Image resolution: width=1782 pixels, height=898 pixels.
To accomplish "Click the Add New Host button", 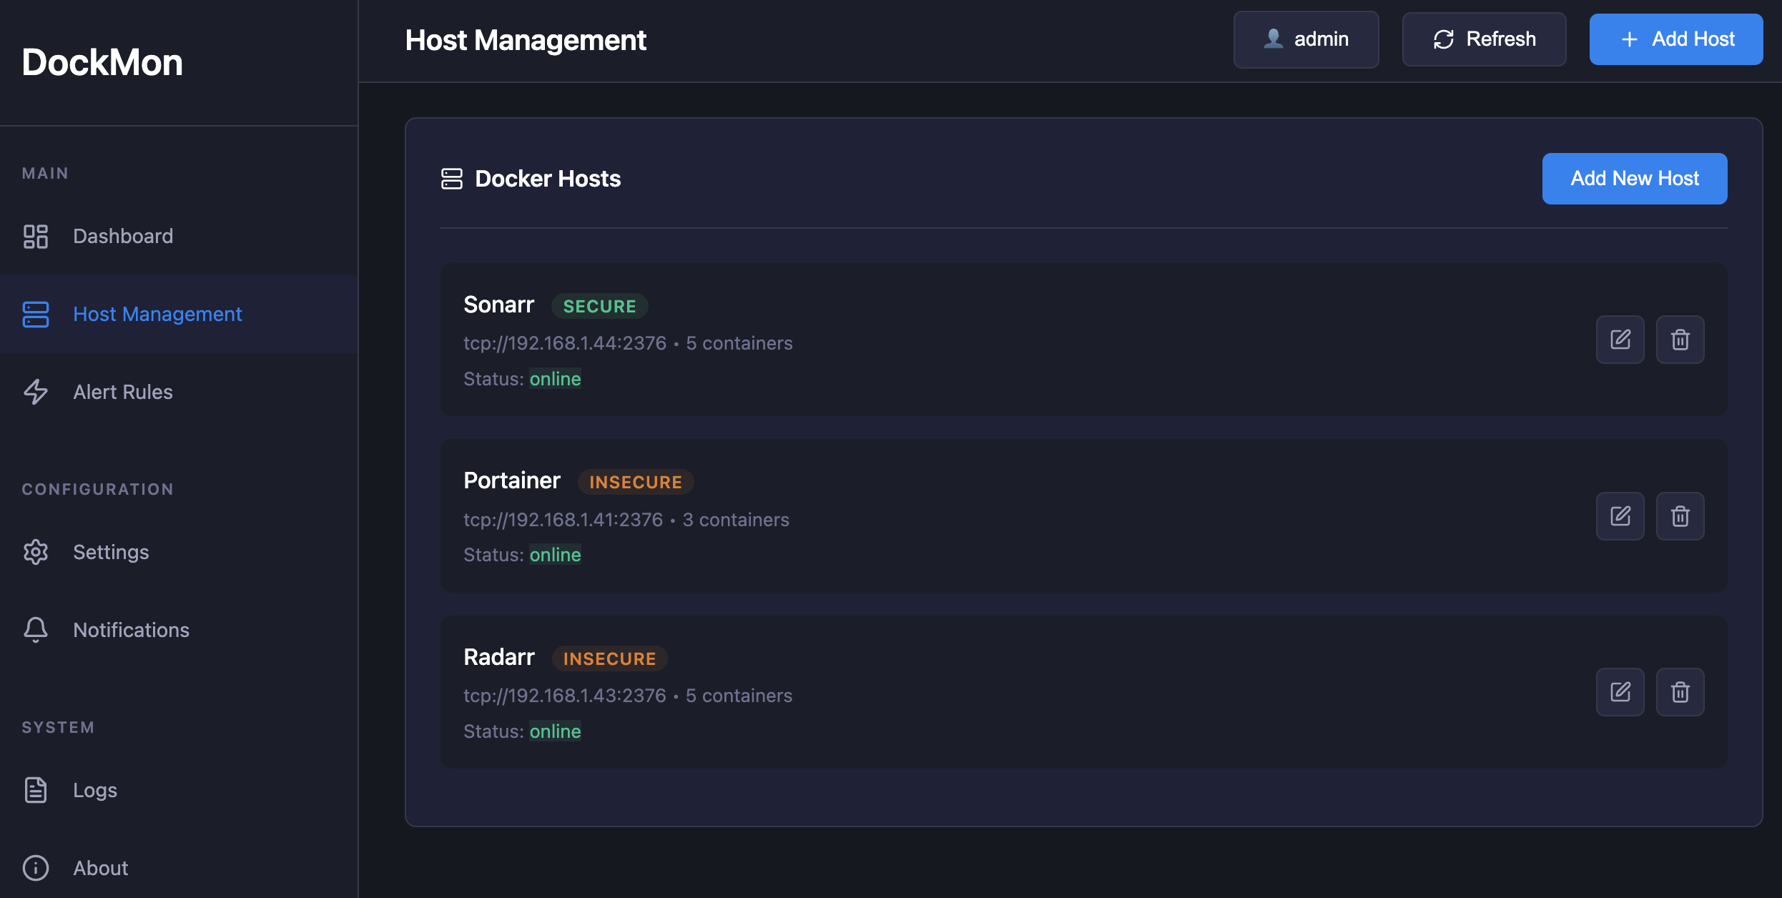I will tap(1634, 179).
